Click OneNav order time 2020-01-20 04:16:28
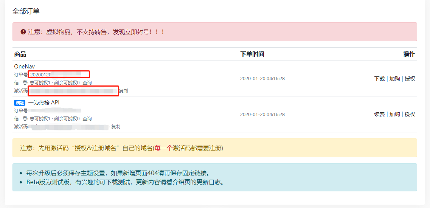The height and width of the screenshot is (208, 430). click(x=262, y=79)
